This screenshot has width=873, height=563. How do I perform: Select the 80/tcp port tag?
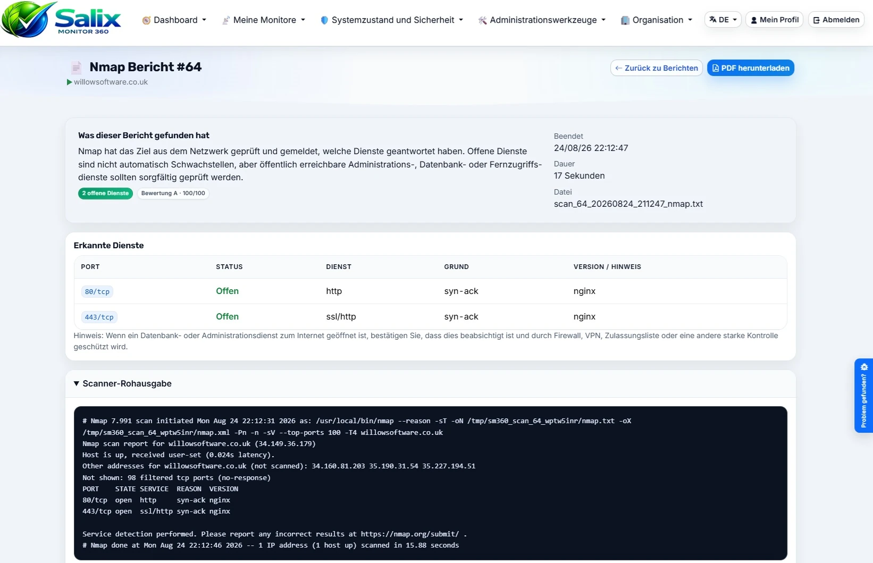click(97, 292)
